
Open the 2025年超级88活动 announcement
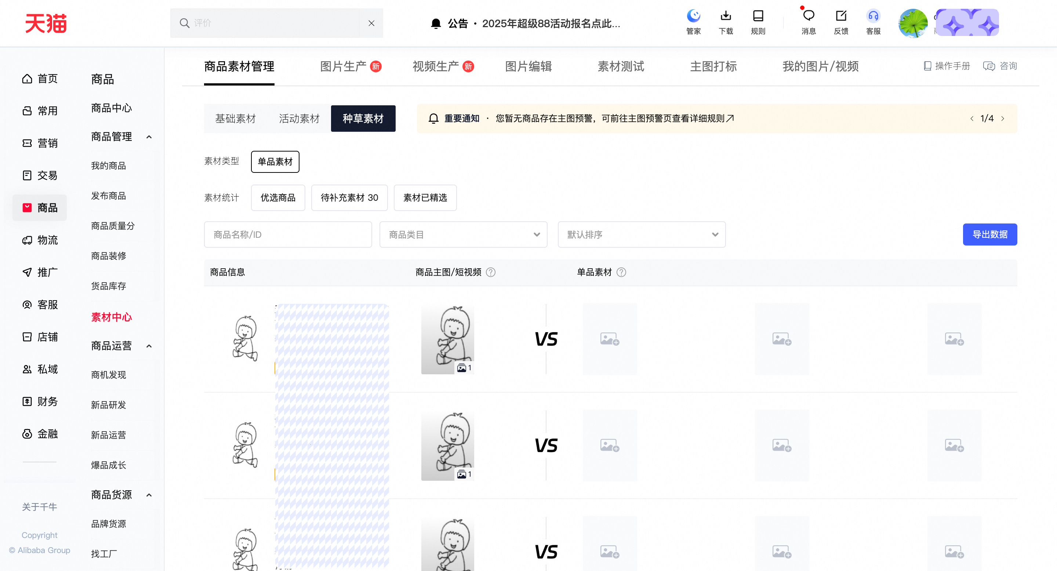coord(551,23)
